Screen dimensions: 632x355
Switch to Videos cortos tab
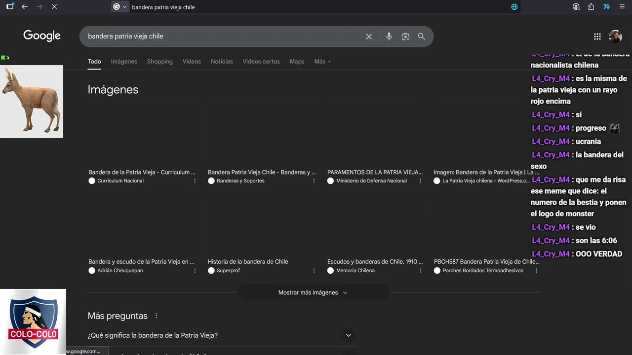click(x=261, y=62)
